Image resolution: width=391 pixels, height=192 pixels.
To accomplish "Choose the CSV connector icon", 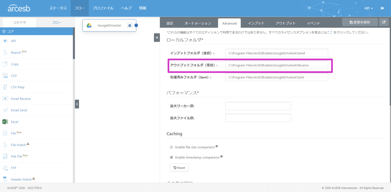I will (x=5, y=76).
